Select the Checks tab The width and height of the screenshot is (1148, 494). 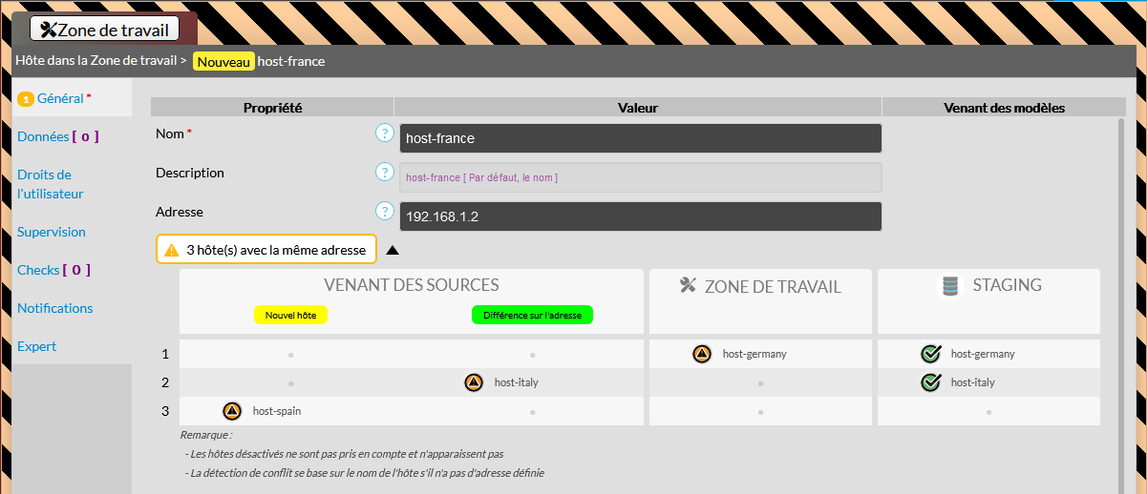53,270
